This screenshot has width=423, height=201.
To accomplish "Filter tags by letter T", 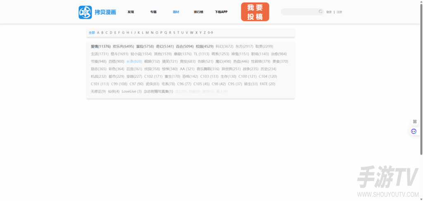I will point(178,33).
